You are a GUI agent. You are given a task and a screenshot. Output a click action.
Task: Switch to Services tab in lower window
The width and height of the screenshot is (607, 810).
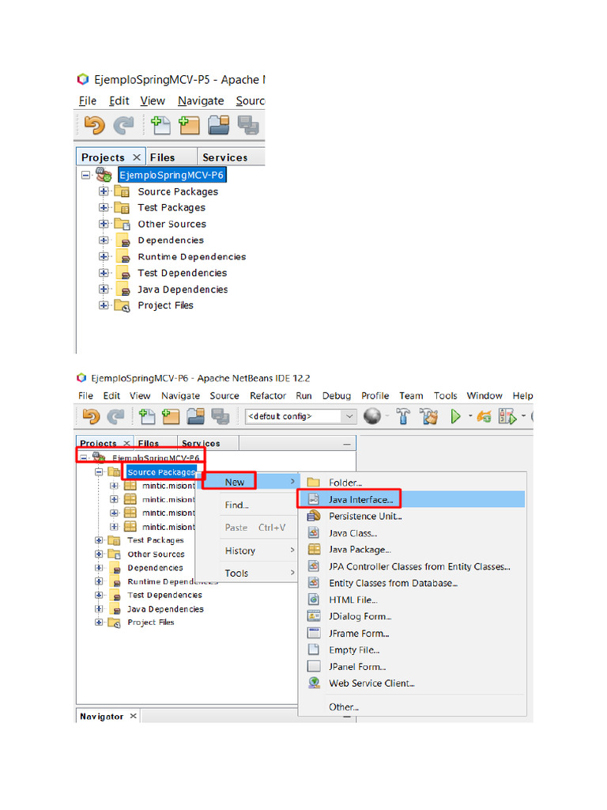point(201,443)
